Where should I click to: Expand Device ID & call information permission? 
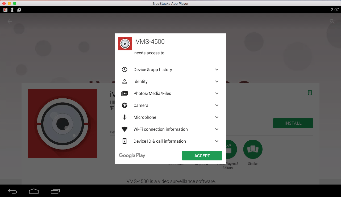(x=217, y=141)
